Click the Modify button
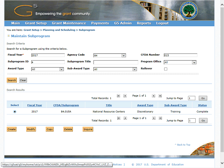This screenshot has width=224, height=168. click(31, 129)
